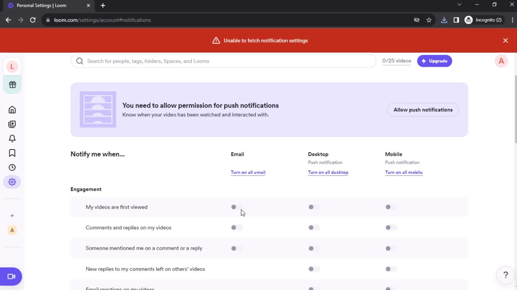517x290 pixels.
Task: Click the Unable to fetch notification settings text
Action: coord(266,41)
